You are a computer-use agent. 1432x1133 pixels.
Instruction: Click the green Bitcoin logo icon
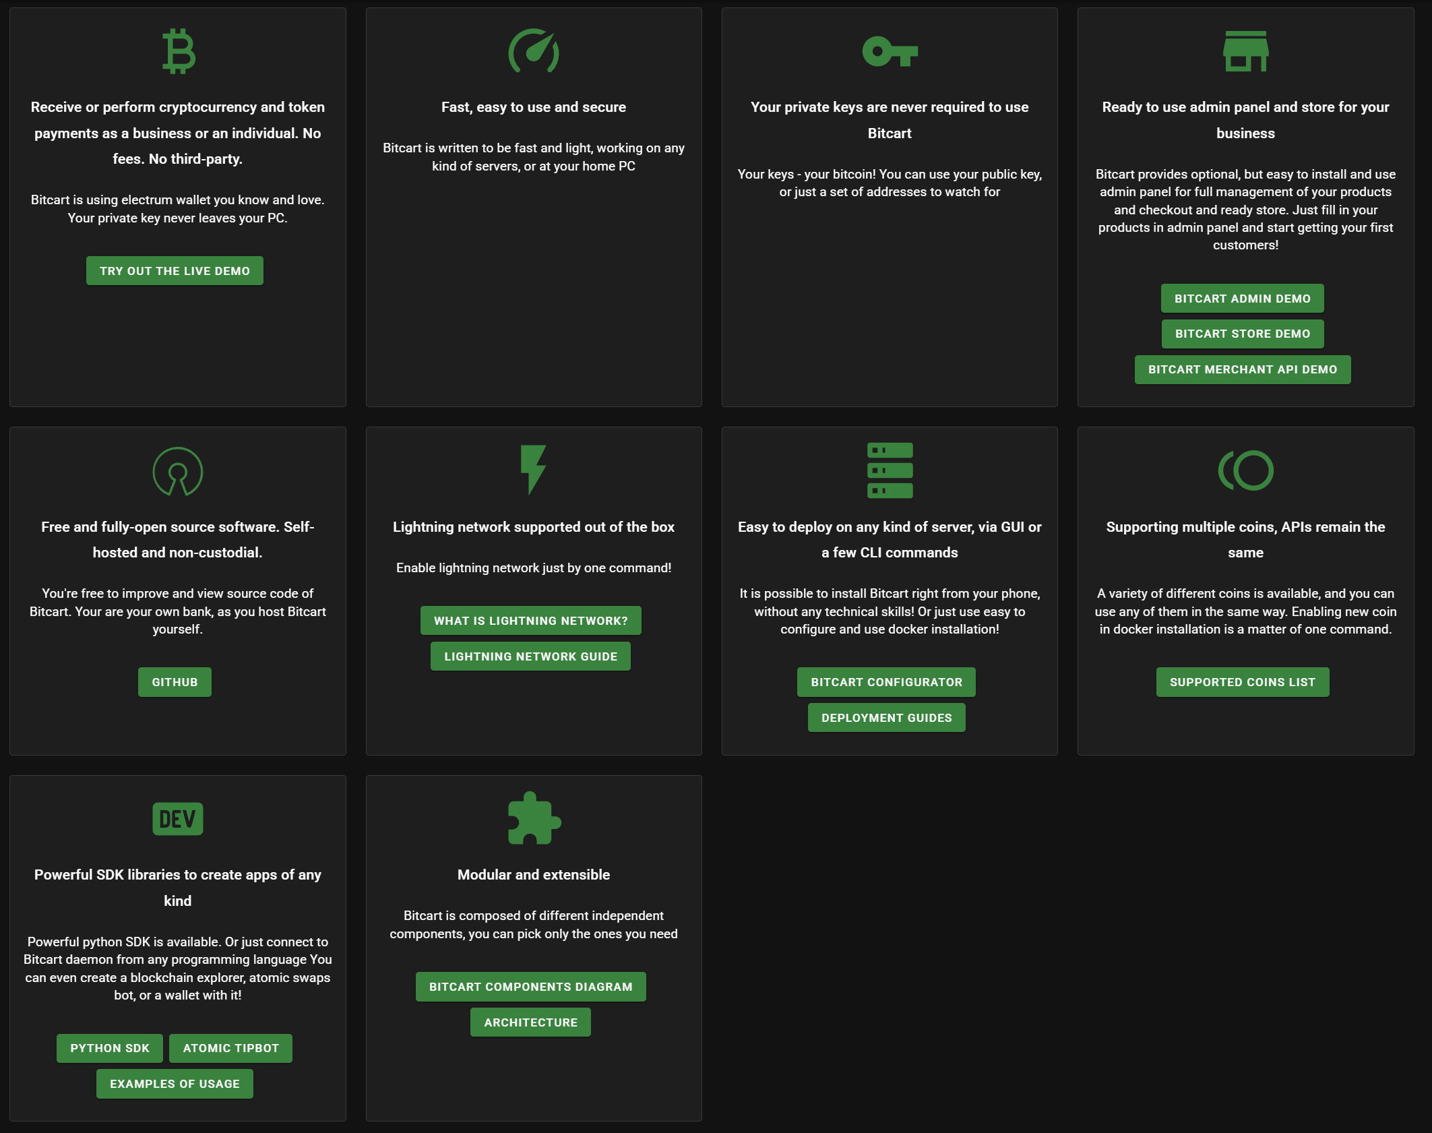point(179,51)
